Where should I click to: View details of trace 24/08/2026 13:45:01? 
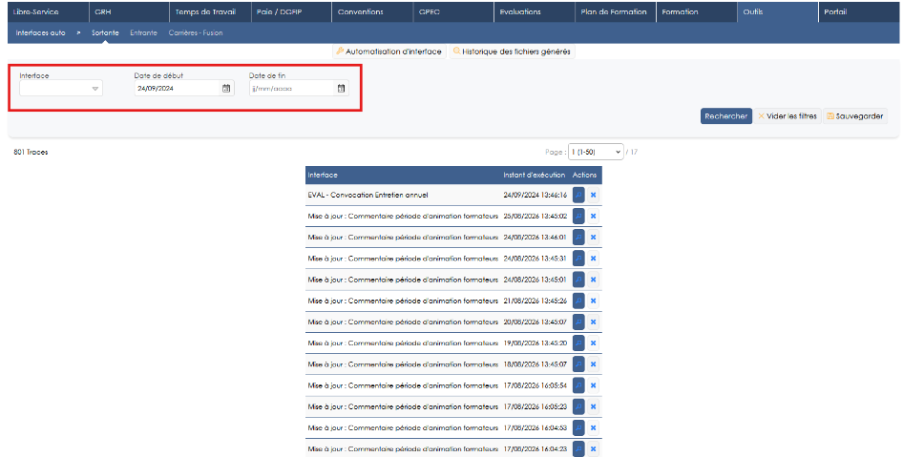(x=578, y=280)
